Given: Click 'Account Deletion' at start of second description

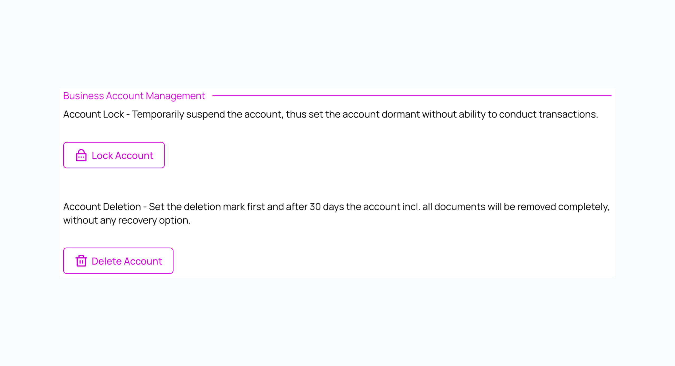Looking at the screenshot, I should pos(102,207).
